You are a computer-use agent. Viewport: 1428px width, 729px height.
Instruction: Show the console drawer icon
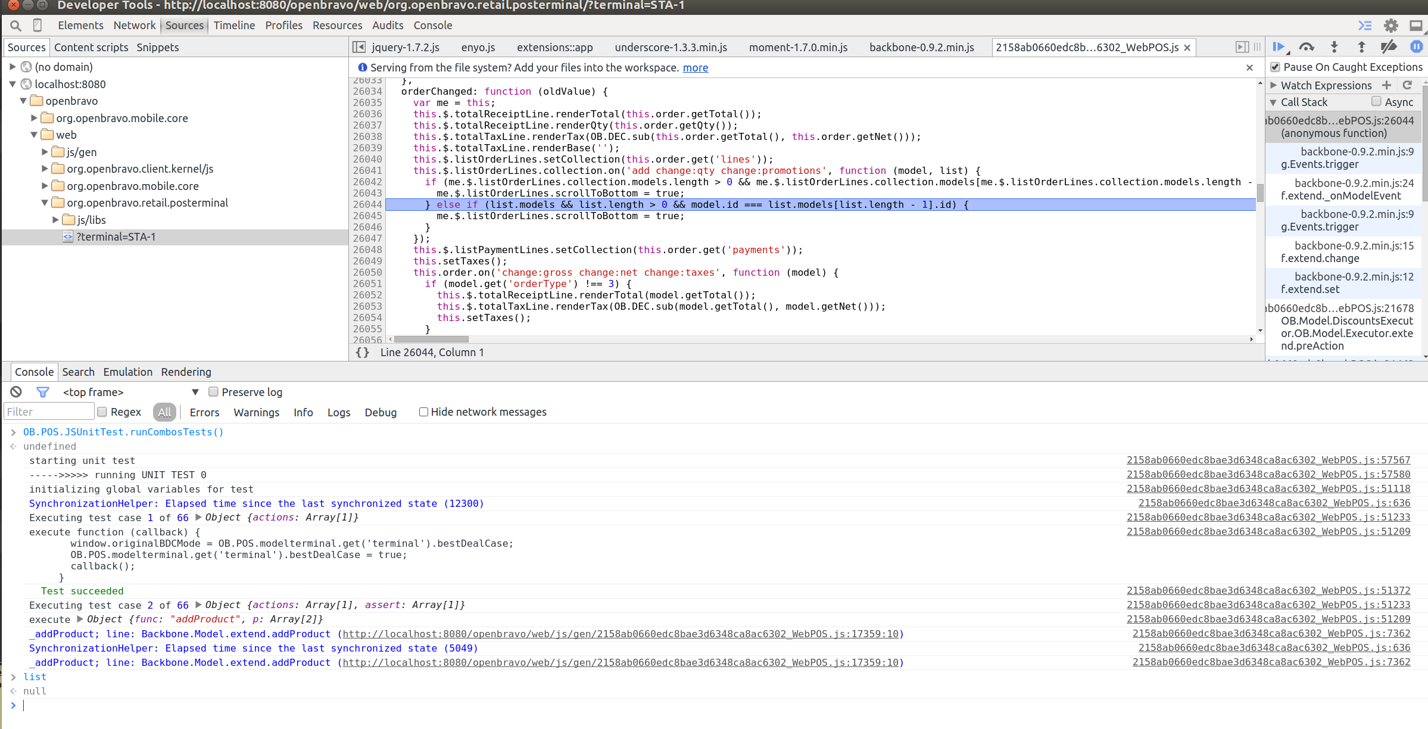[x=1365, y=26]
